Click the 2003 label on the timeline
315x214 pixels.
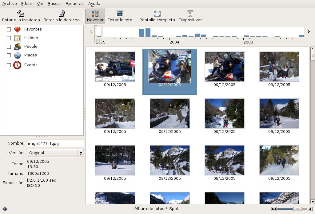[x=248, y=42]
